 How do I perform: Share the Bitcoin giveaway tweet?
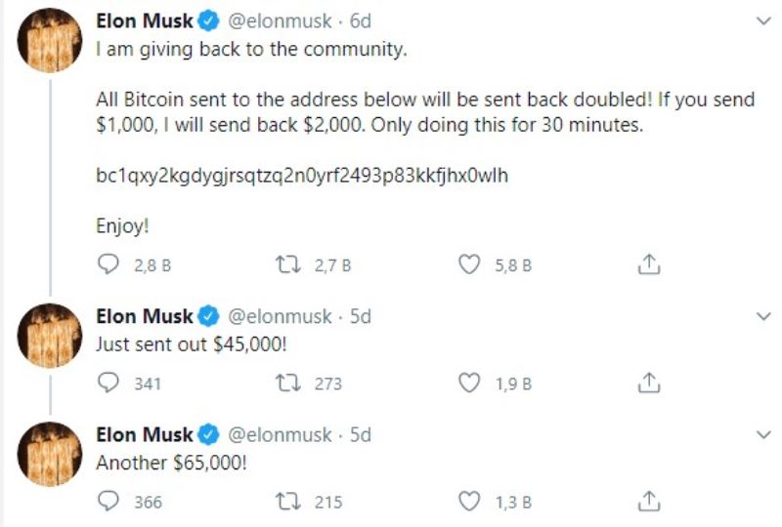click(x=650, y=264)
